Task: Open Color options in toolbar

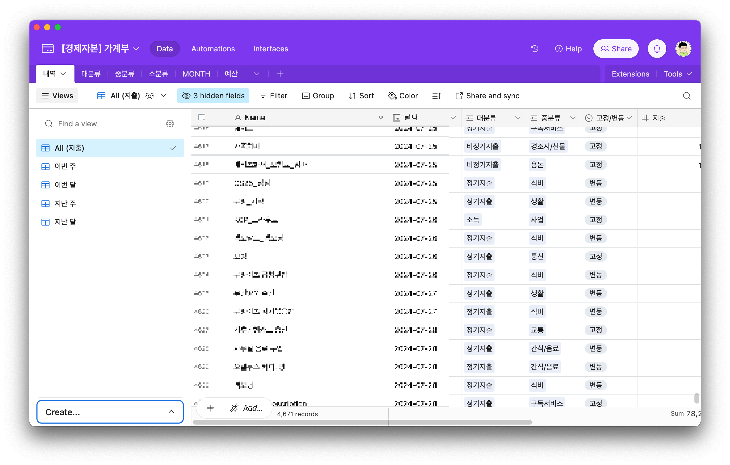Action: [x=403, y=96]
